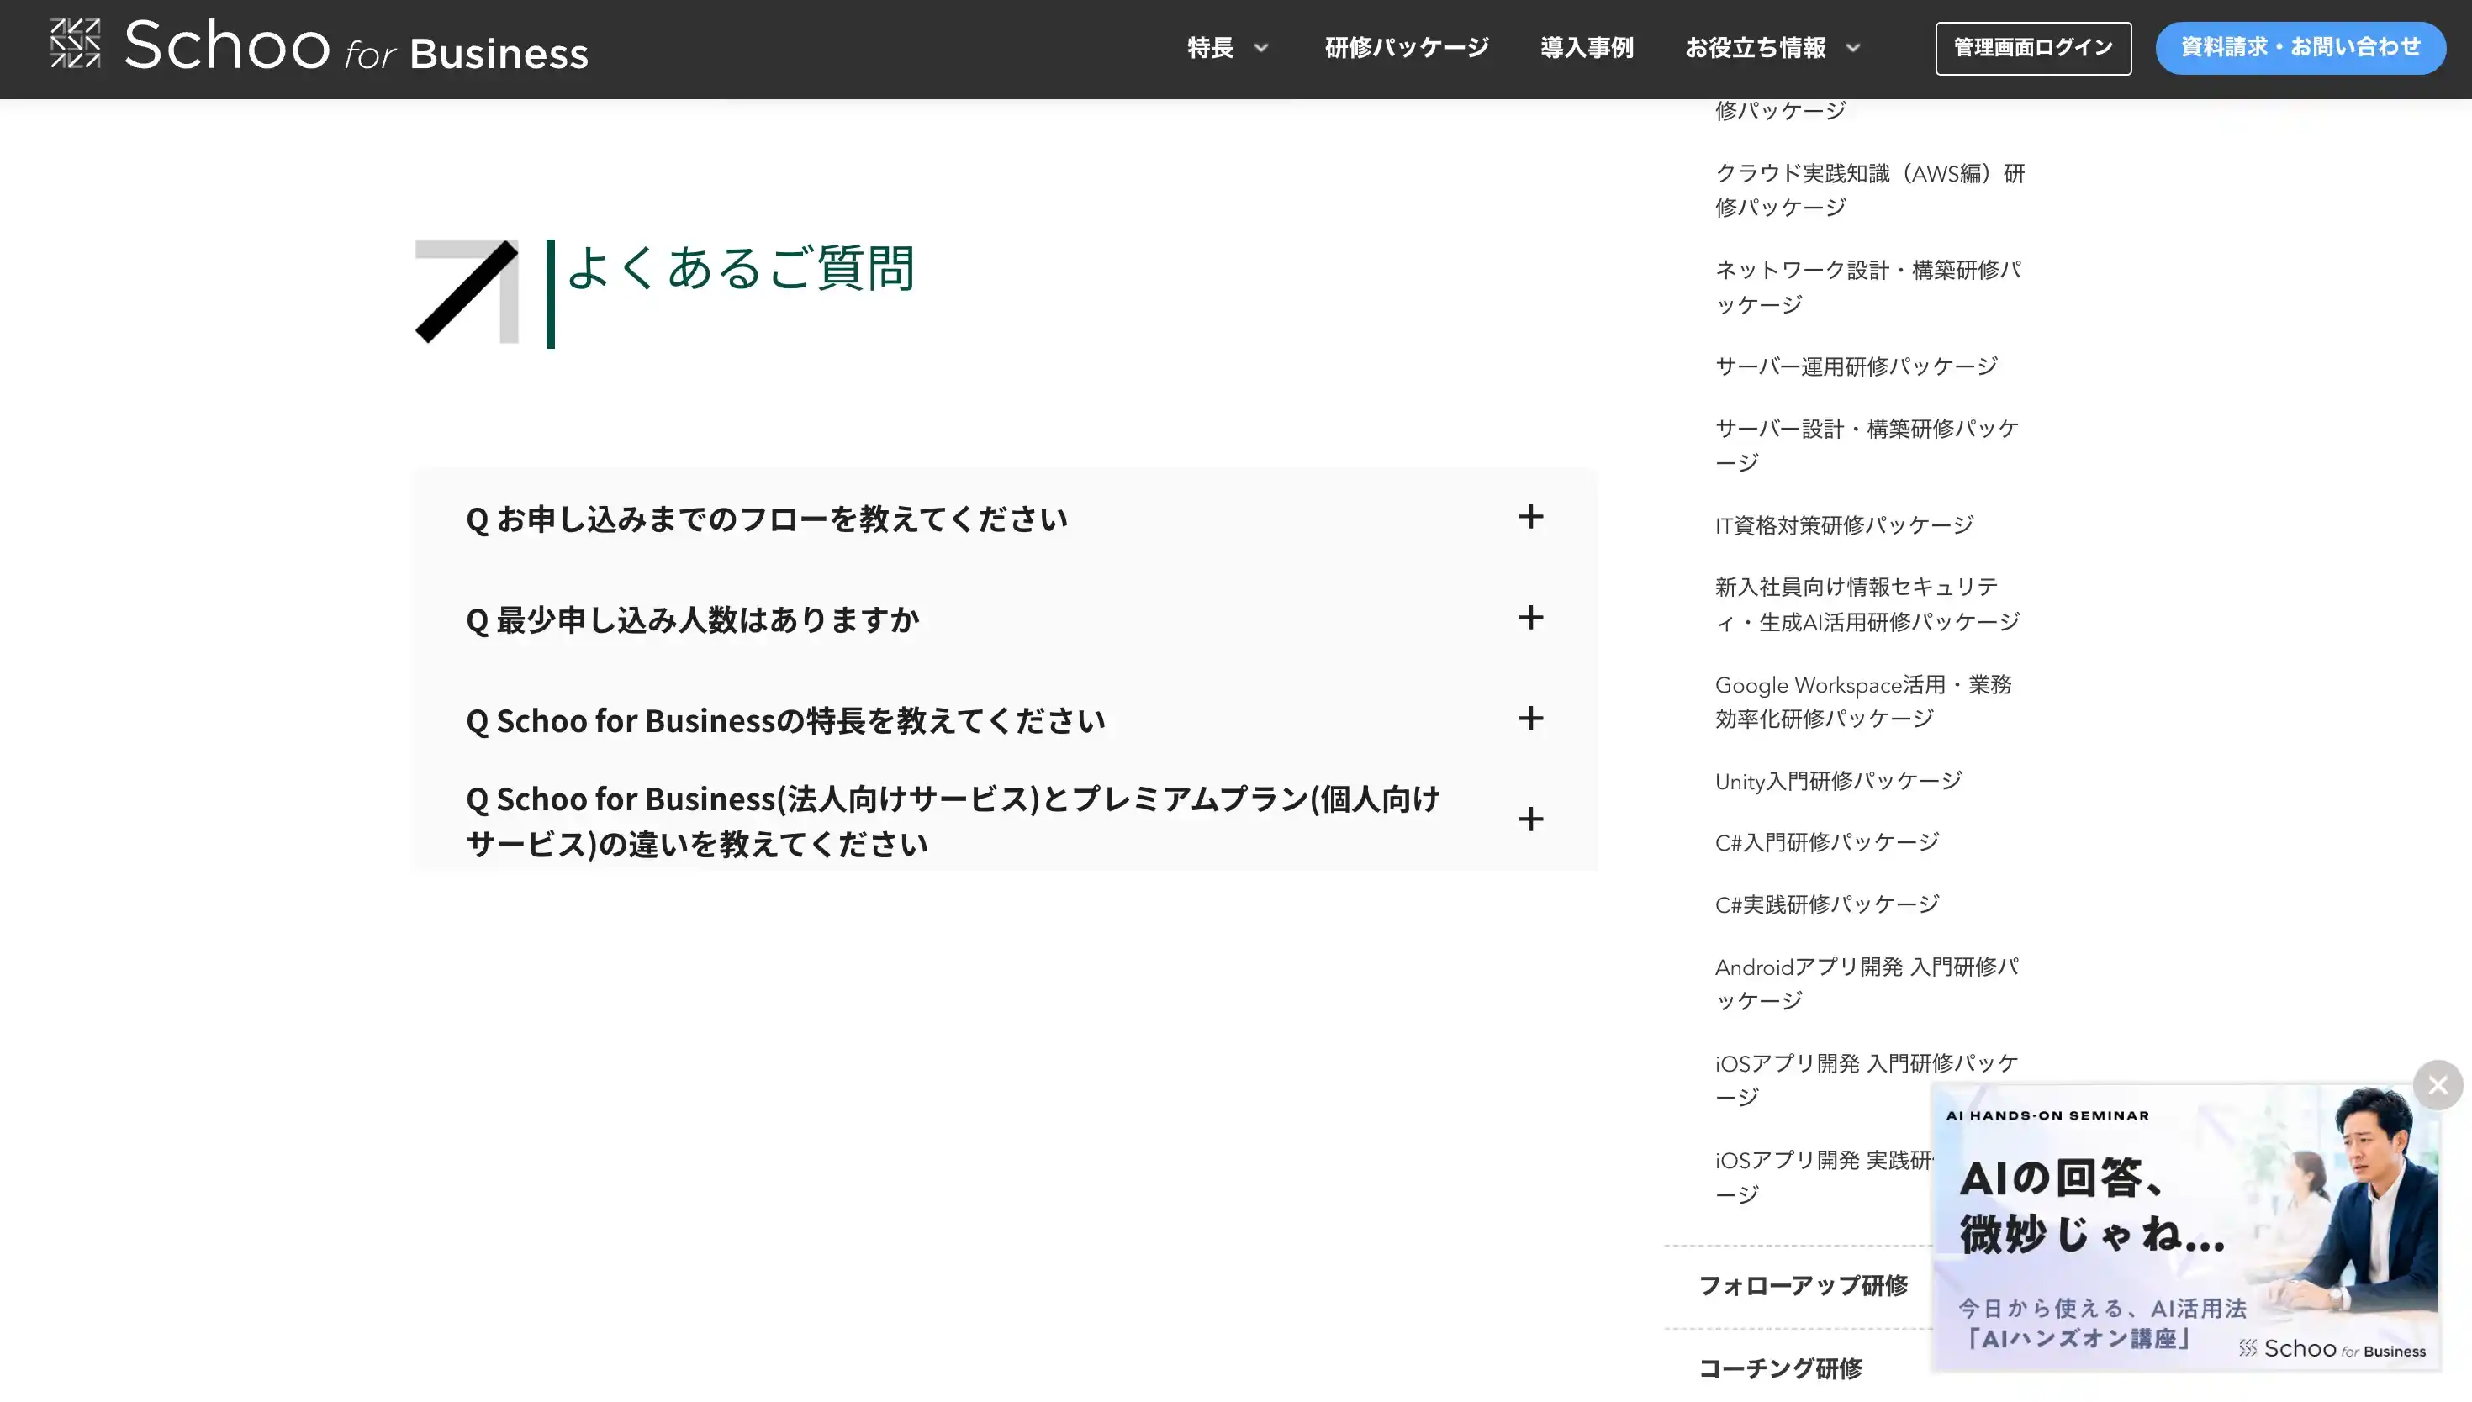Open Androidアプリ開発 入門研修パッケージ link
2472x1402 pixels.
click(x=1867, y=983)
